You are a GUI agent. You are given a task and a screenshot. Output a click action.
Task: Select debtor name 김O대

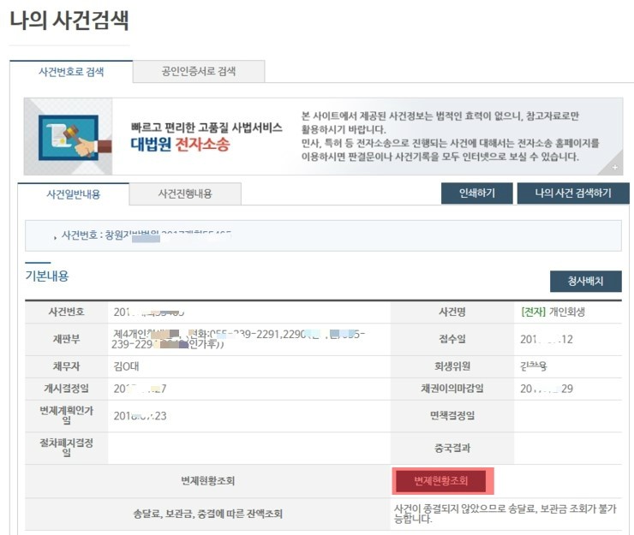coord(126,366)
